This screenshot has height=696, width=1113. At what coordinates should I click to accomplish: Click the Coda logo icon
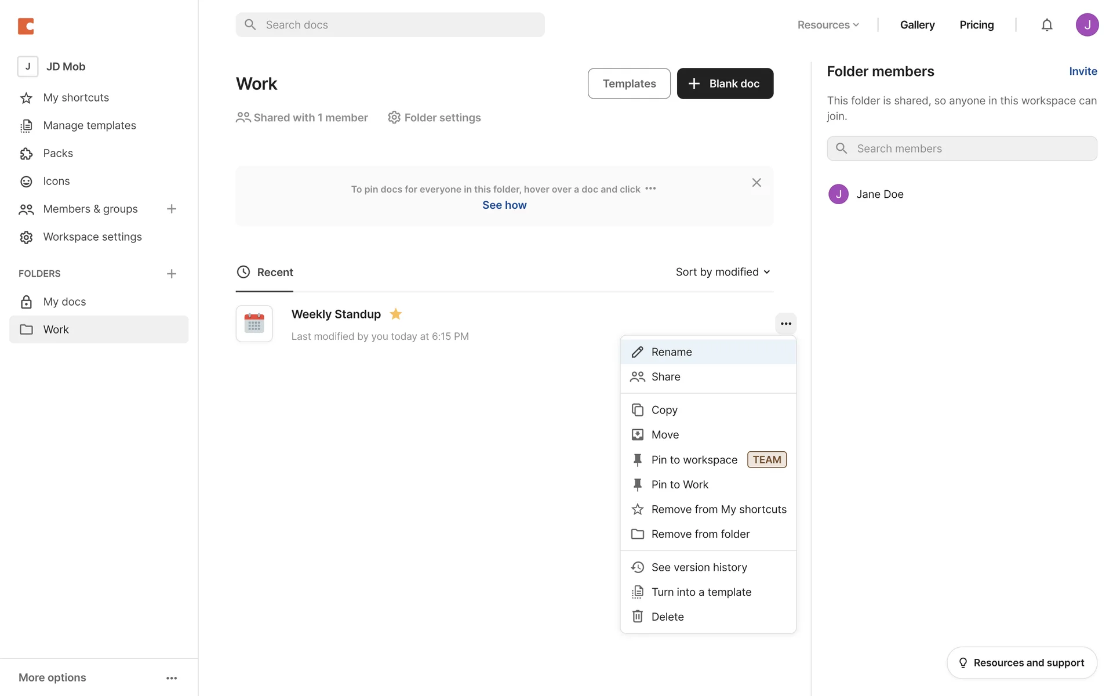point(26,26)
